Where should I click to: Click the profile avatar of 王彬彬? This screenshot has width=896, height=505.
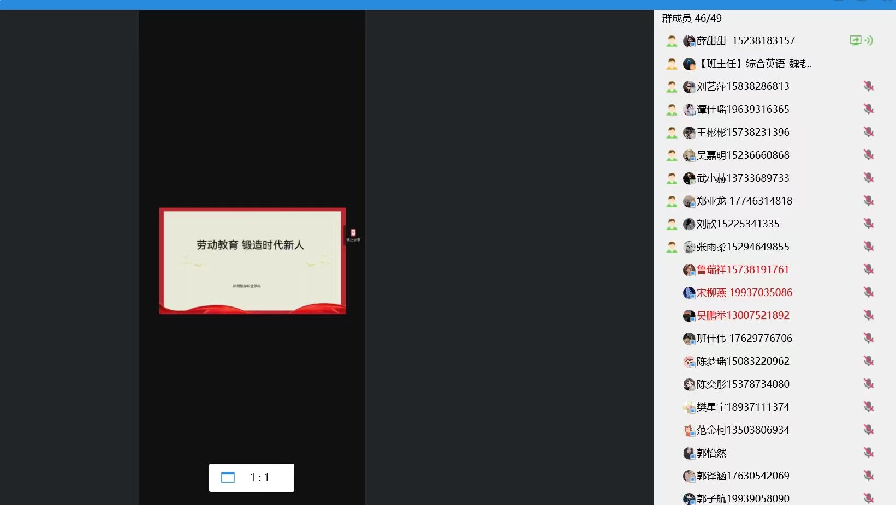click(689, 133)
